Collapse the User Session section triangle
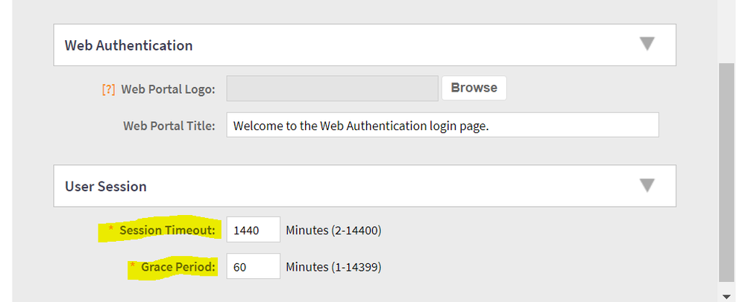The image size is (745, 302). pyautogui.click(x=647, y=185)
